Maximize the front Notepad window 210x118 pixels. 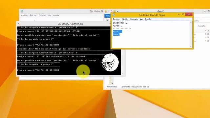[183, 14]
